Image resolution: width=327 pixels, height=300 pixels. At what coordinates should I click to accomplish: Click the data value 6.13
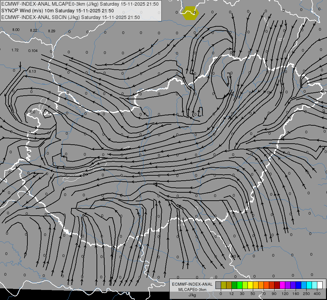coord(32,71)
